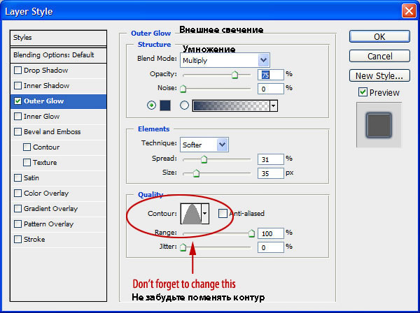This screenshot has width=420, height=313.
Task: Select the Stroke entry label
Action: [34, 239]
